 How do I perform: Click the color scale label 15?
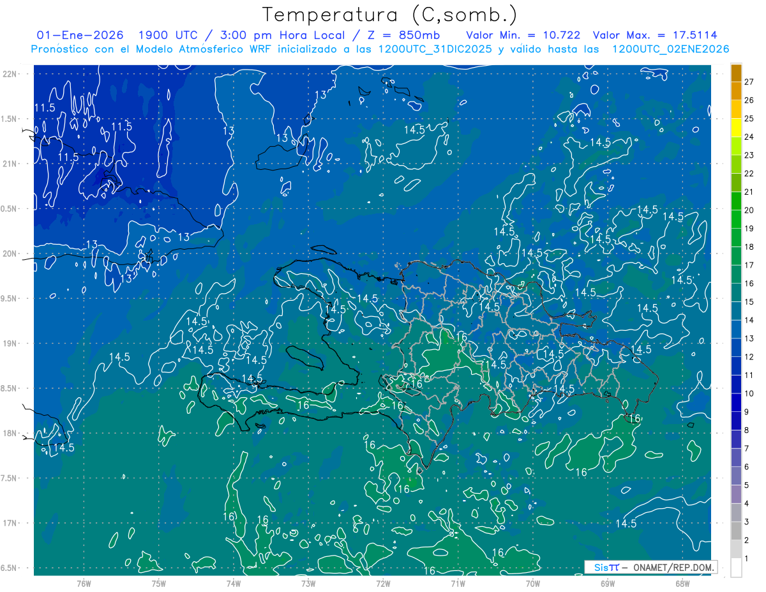[x=749, y=301]
